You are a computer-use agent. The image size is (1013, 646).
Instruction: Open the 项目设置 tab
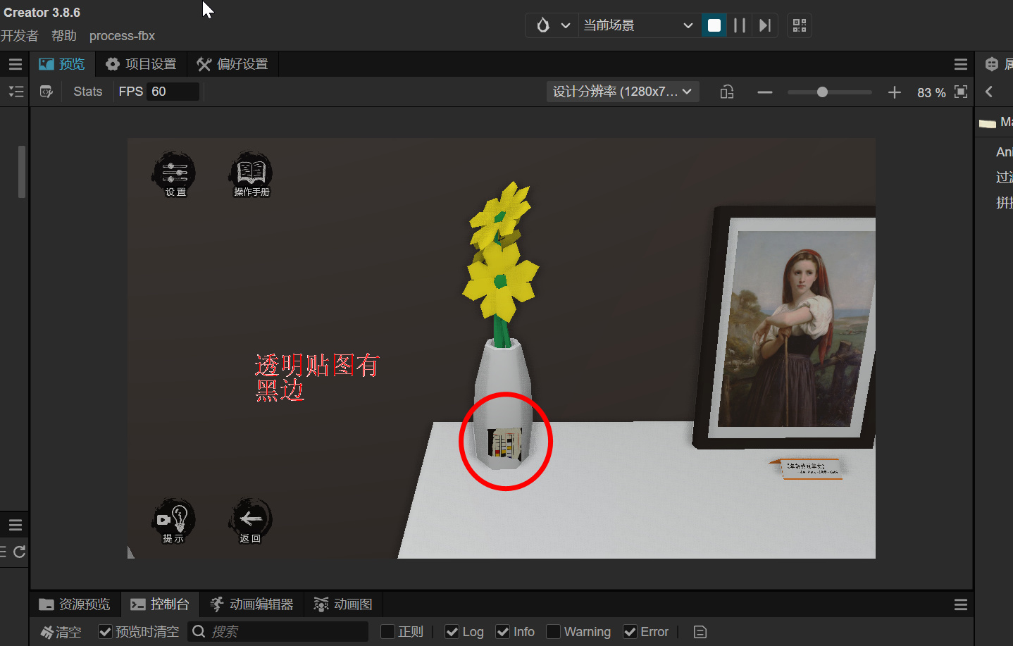coord(141,64)
